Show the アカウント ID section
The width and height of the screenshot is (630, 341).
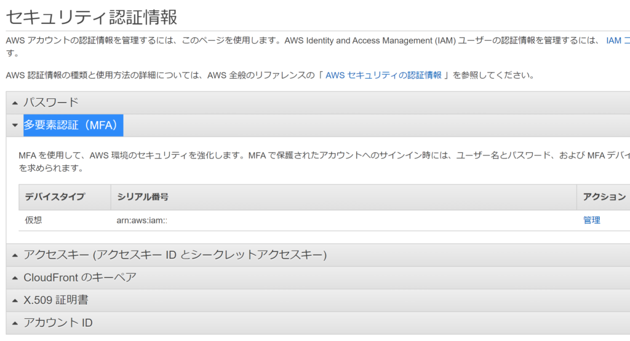58,323
